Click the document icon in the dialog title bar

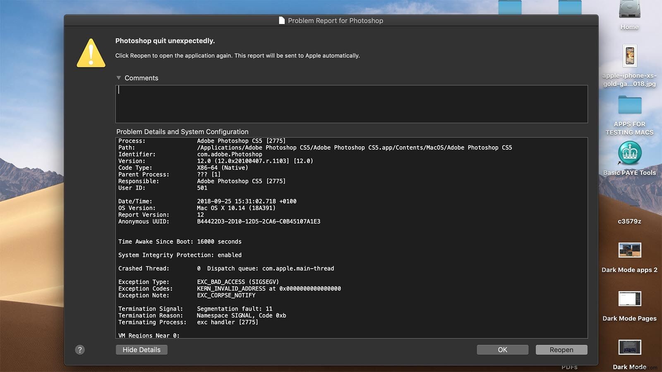click(x=282, y=20)
